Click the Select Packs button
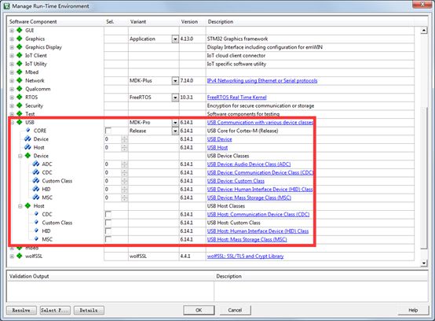Screen dimensions: 435x321 pos(55,310)
